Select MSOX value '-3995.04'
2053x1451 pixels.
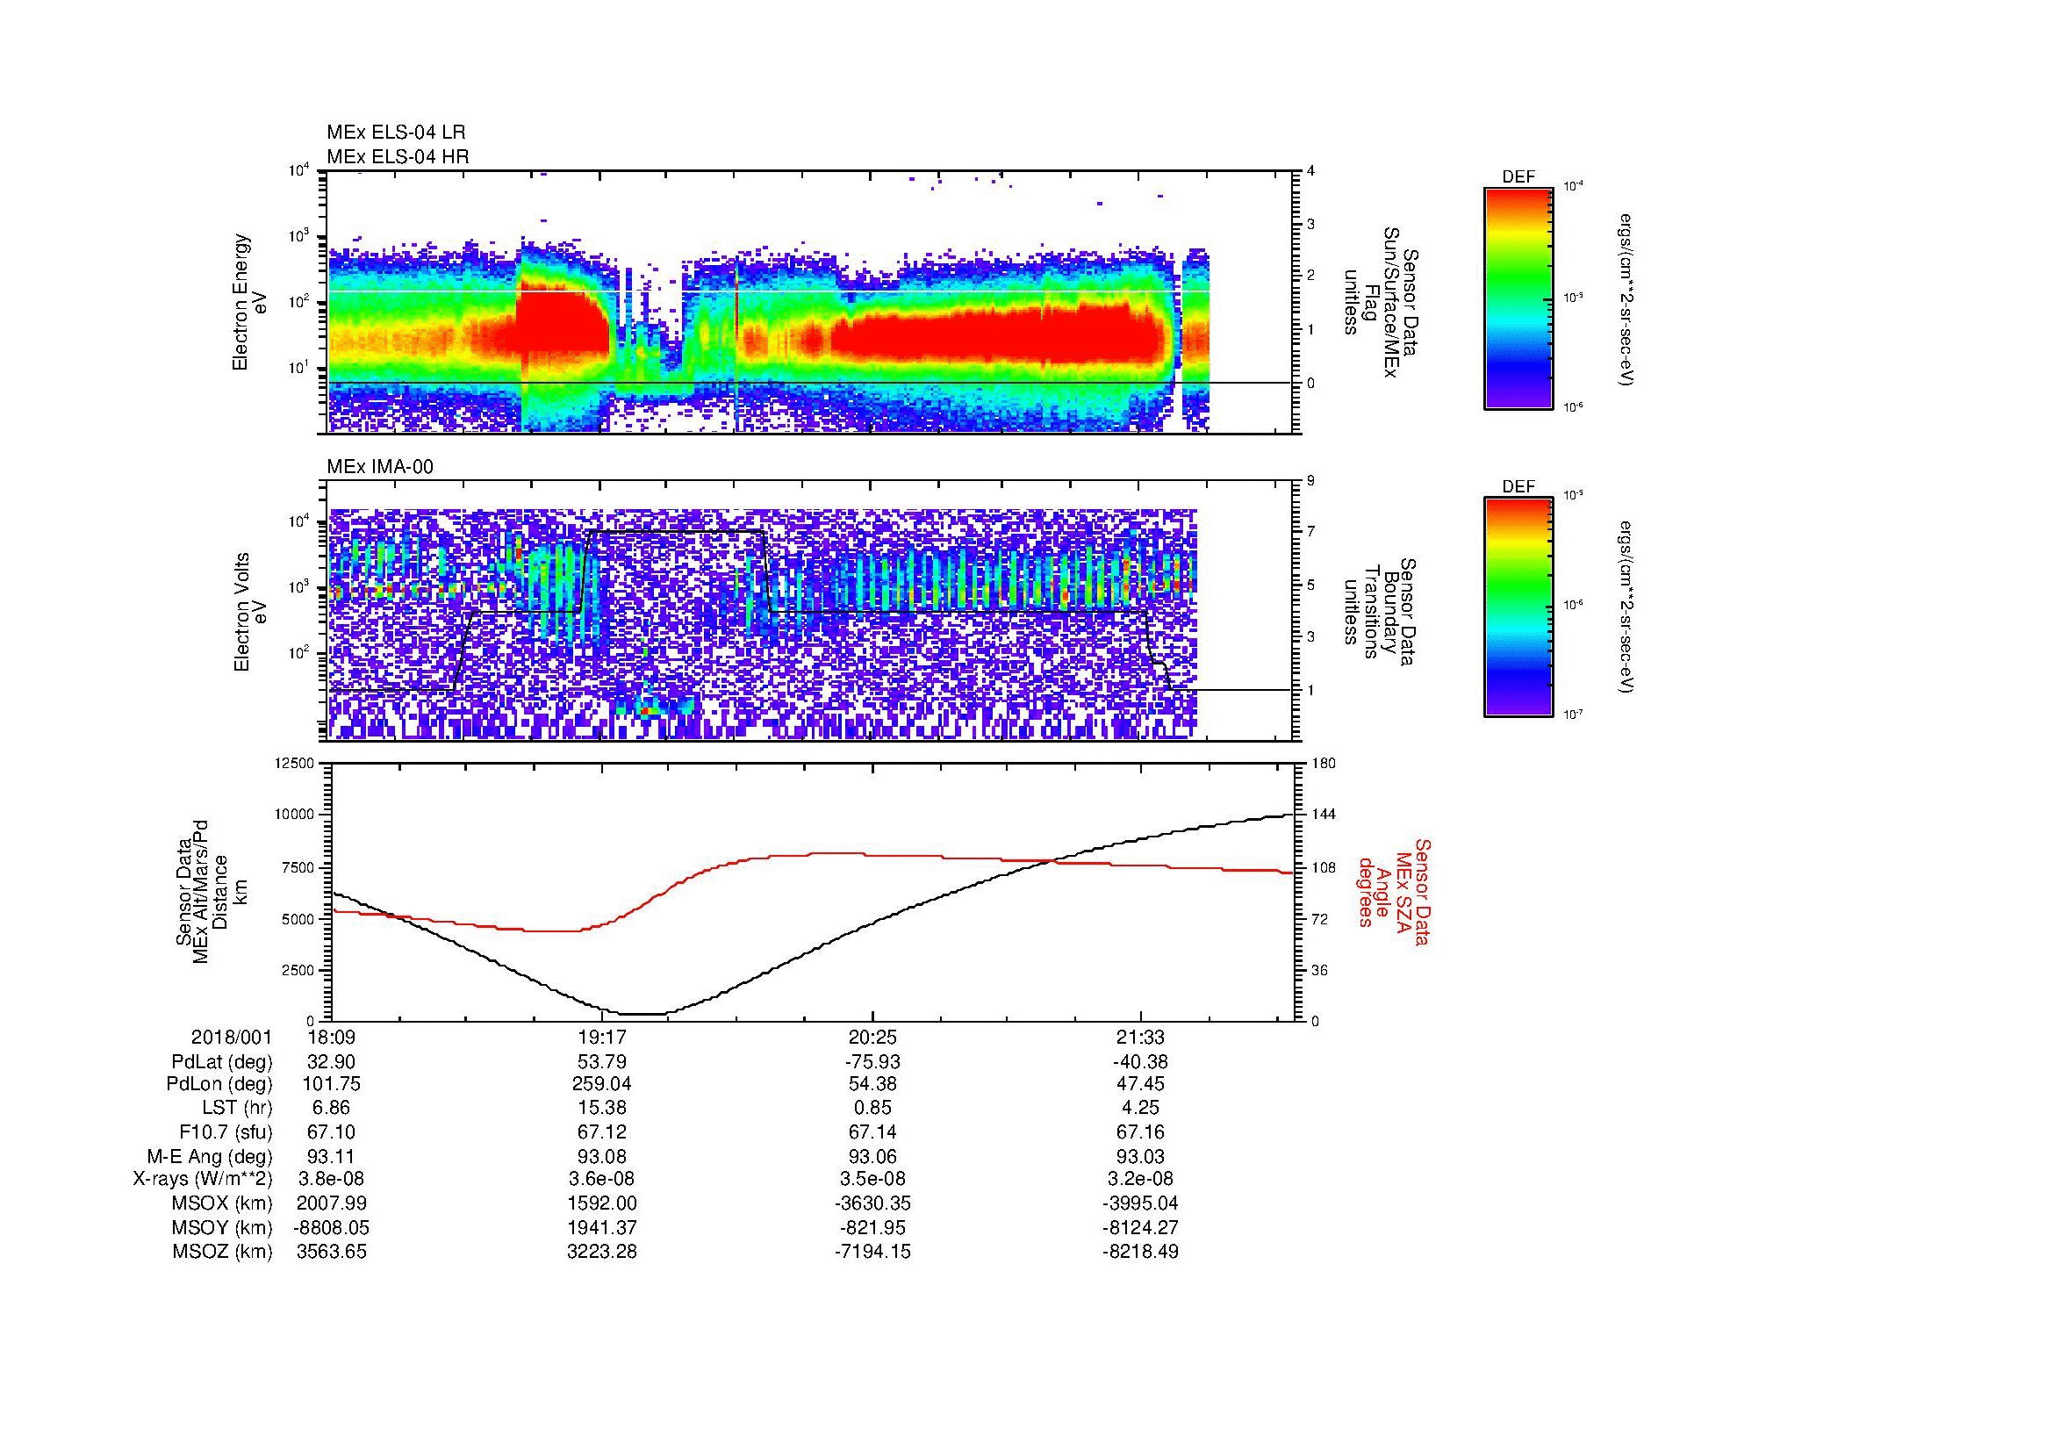pyautogui.click(x=1141, y=1203)
